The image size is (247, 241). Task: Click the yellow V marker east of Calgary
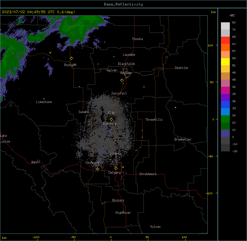click(x=123, y=167)
